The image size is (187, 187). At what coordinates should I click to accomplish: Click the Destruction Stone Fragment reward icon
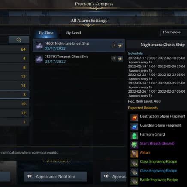pos(134,118)
